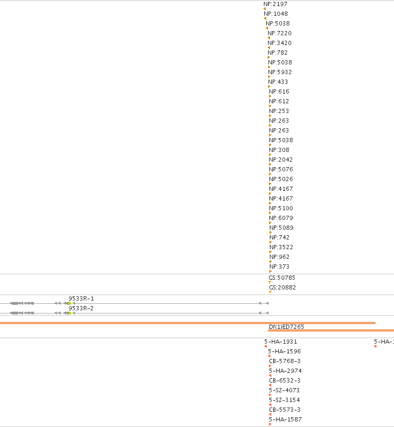Select the 5-SZ-4073 label
The width and height of the screenshot is (394, 427).
coord(284,390)
